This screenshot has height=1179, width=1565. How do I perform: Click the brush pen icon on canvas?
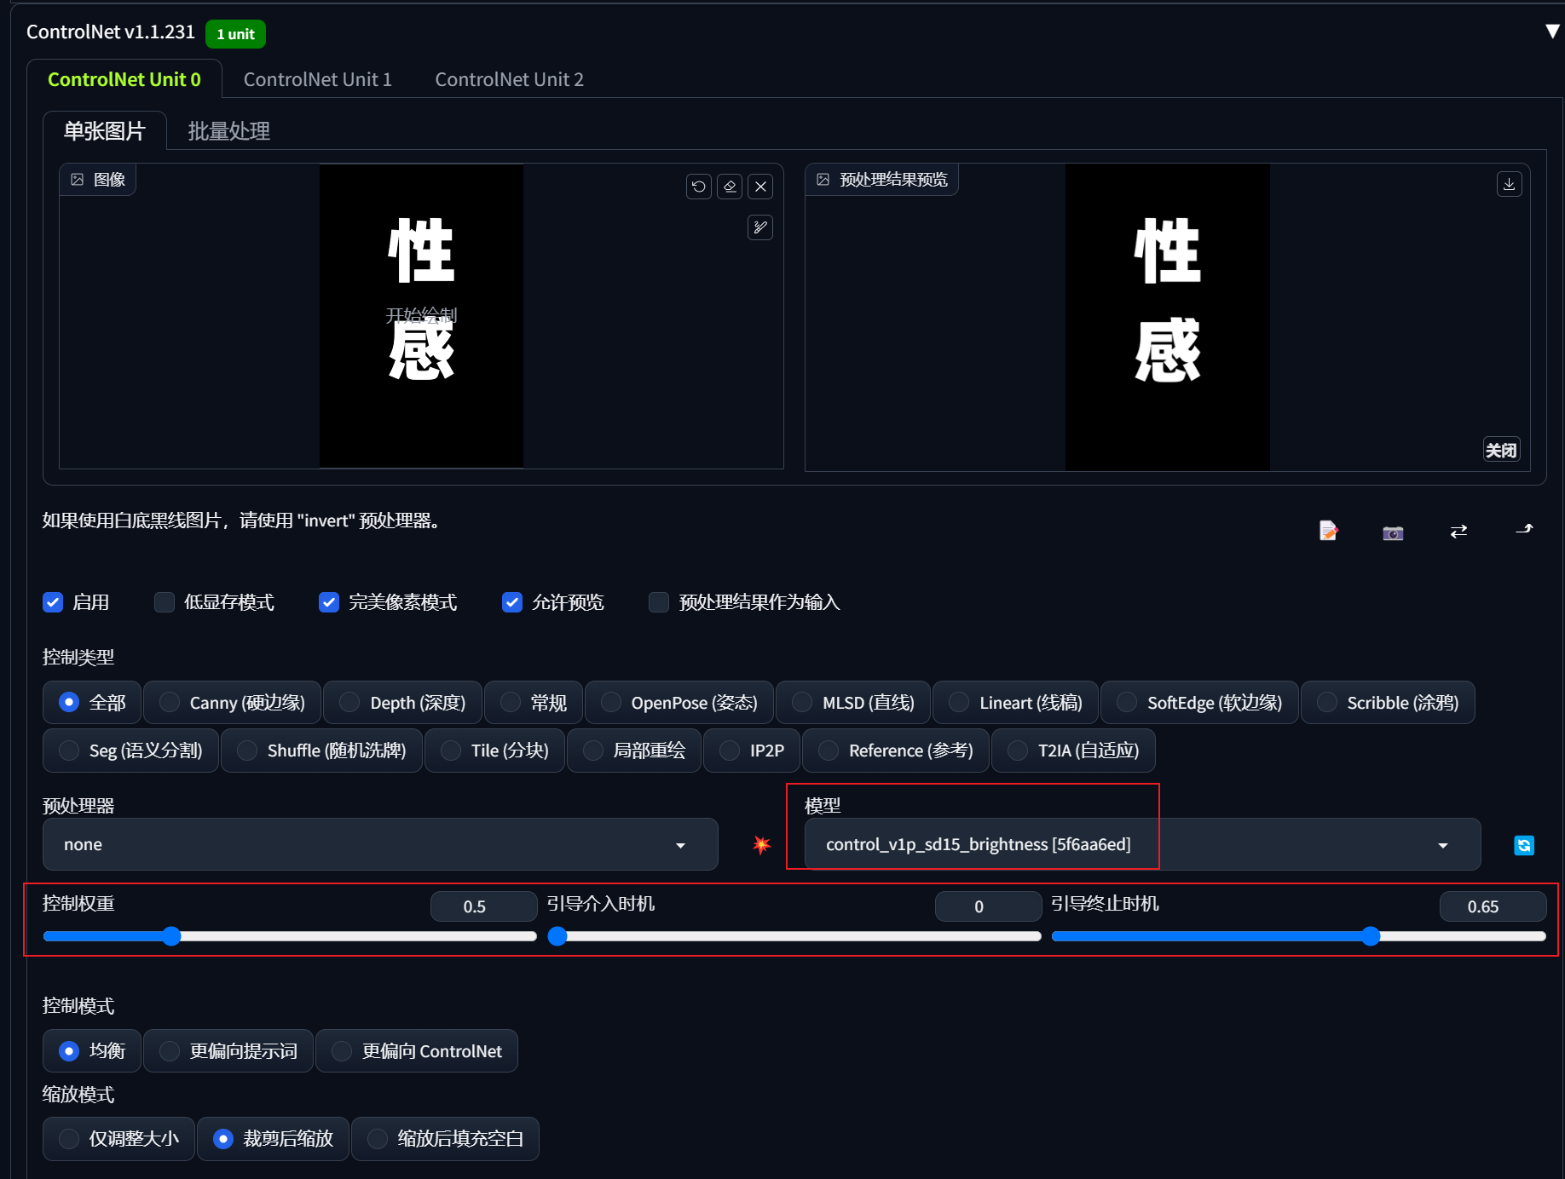[760, 227]
